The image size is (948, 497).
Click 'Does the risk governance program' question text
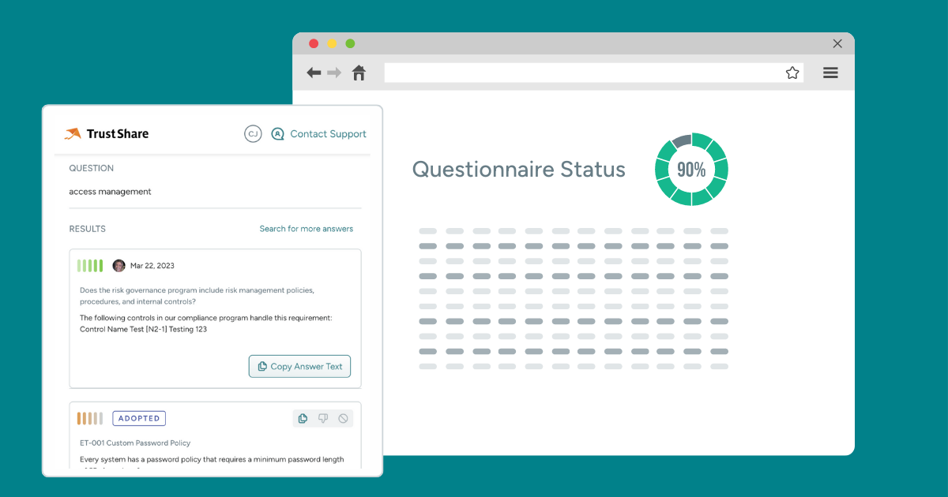197,296
